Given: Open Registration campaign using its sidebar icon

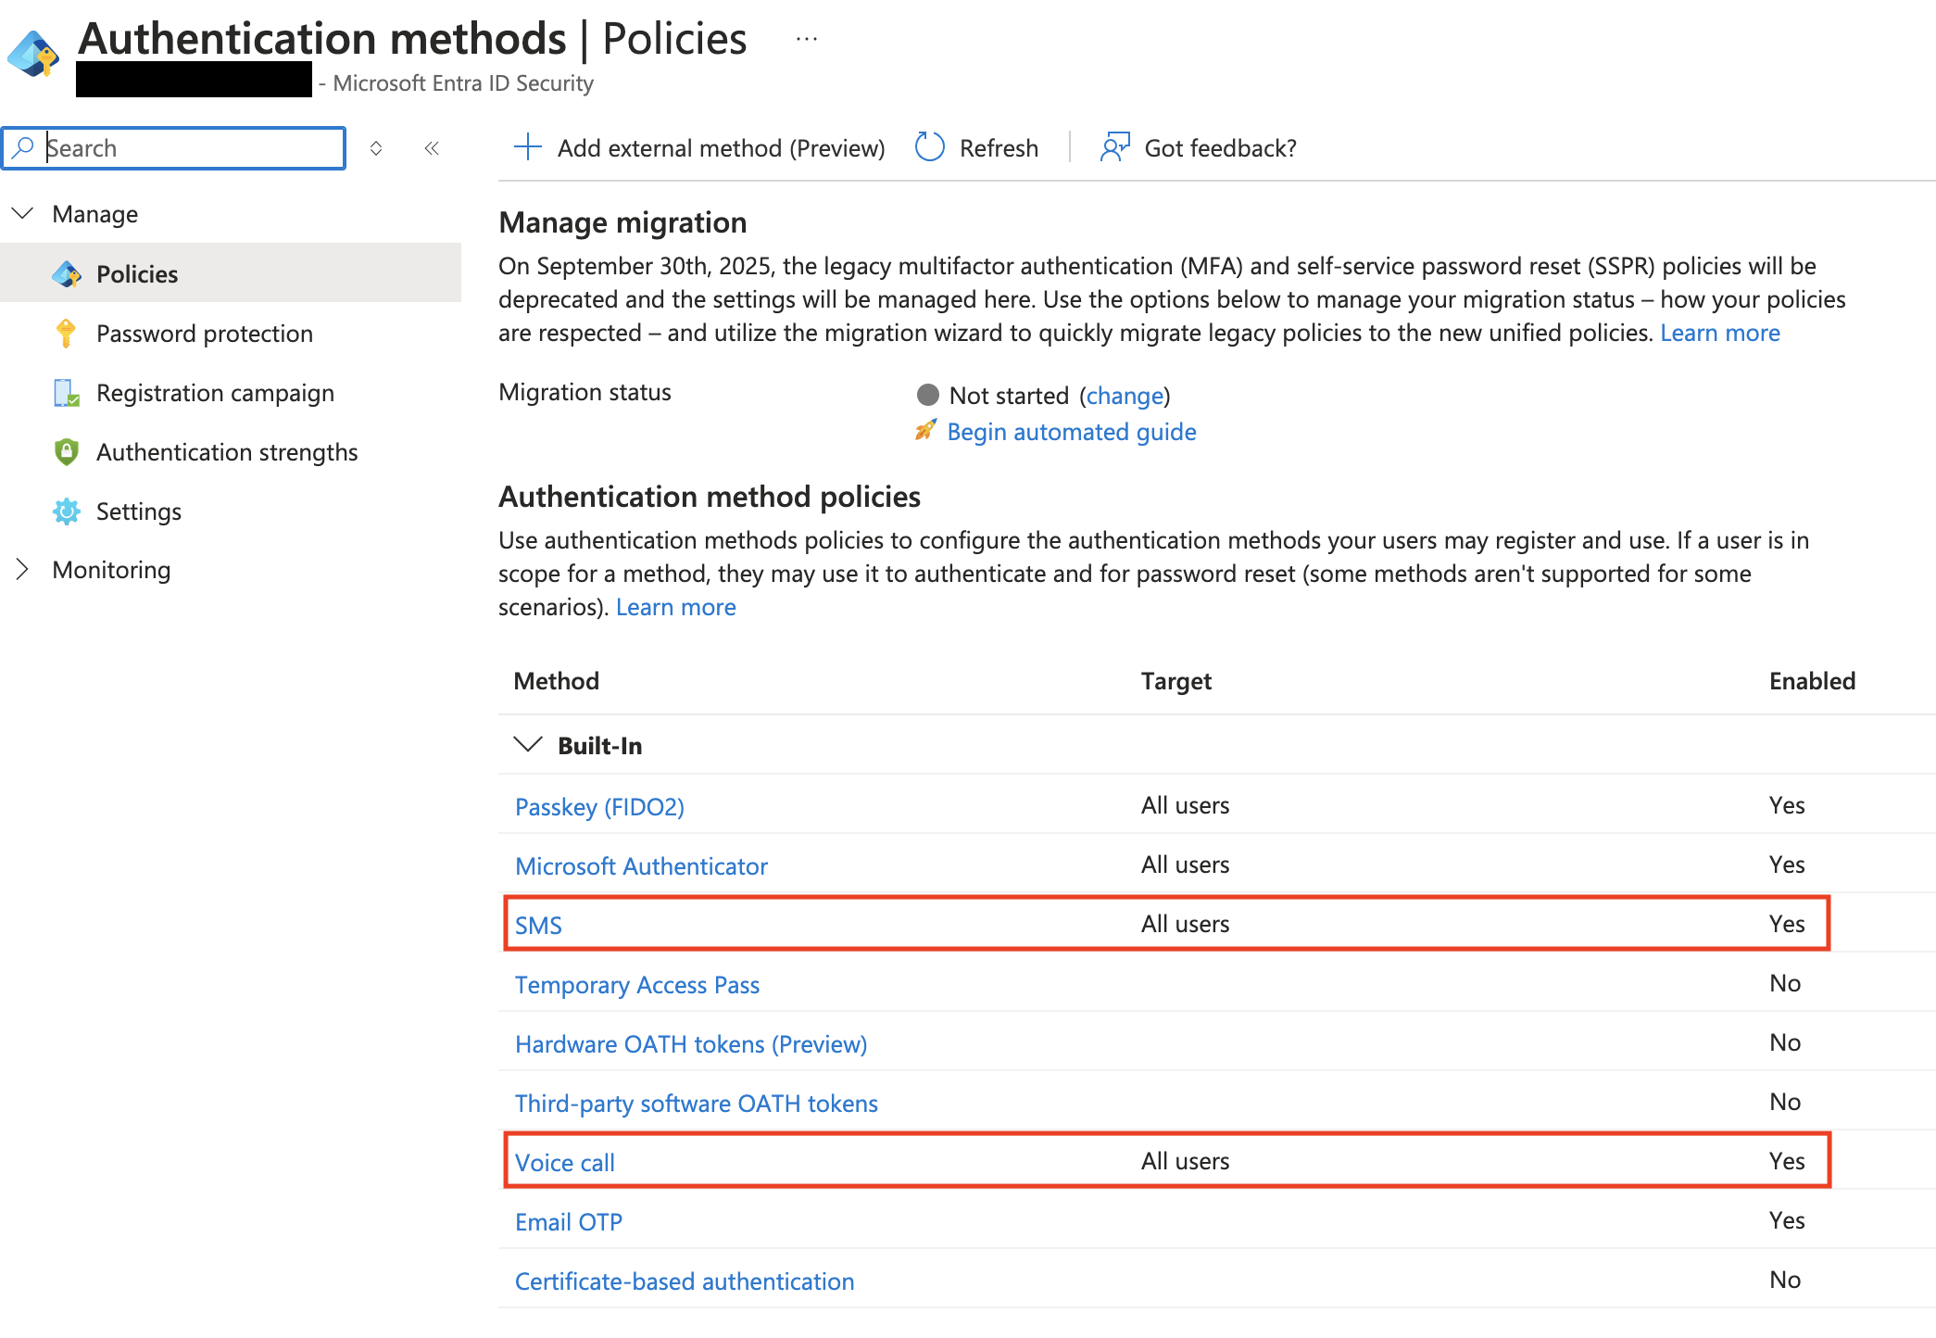Looking at the screenshot, I should (x=66, y=393).
